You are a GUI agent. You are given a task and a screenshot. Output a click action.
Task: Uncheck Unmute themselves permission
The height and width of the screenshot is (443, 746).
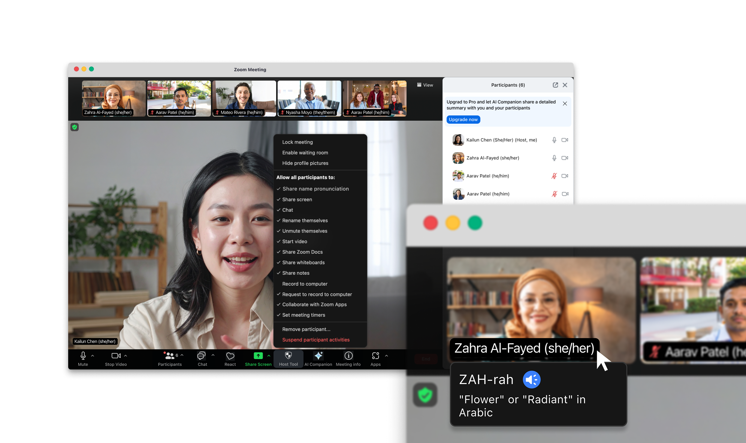pos(305,231)
